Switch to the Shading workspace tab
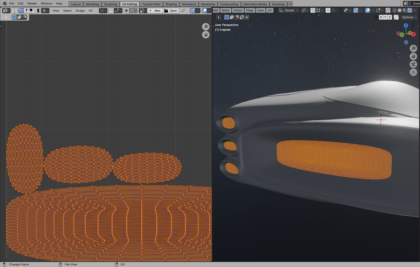The image size is (420, 267). pos(171,4)
